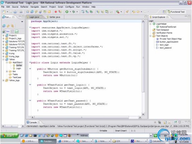The image size is (192, 144).
Task: Click the Console view icon
Action: coord(28,122)
